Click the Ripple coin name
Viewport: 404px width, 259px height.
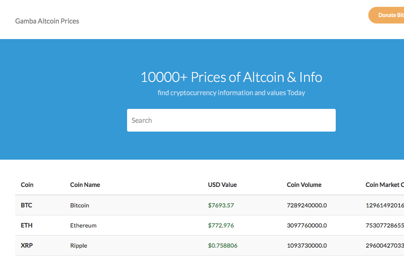tap(79, 245)
